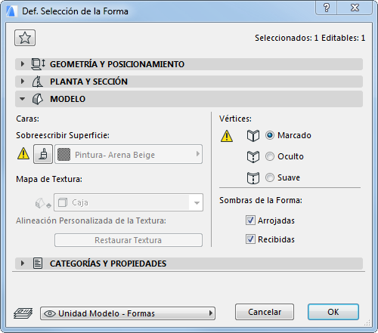This screenshot has height=333, width=378.
Task: Select the Oculto radio button
Action: click(270, 156)
